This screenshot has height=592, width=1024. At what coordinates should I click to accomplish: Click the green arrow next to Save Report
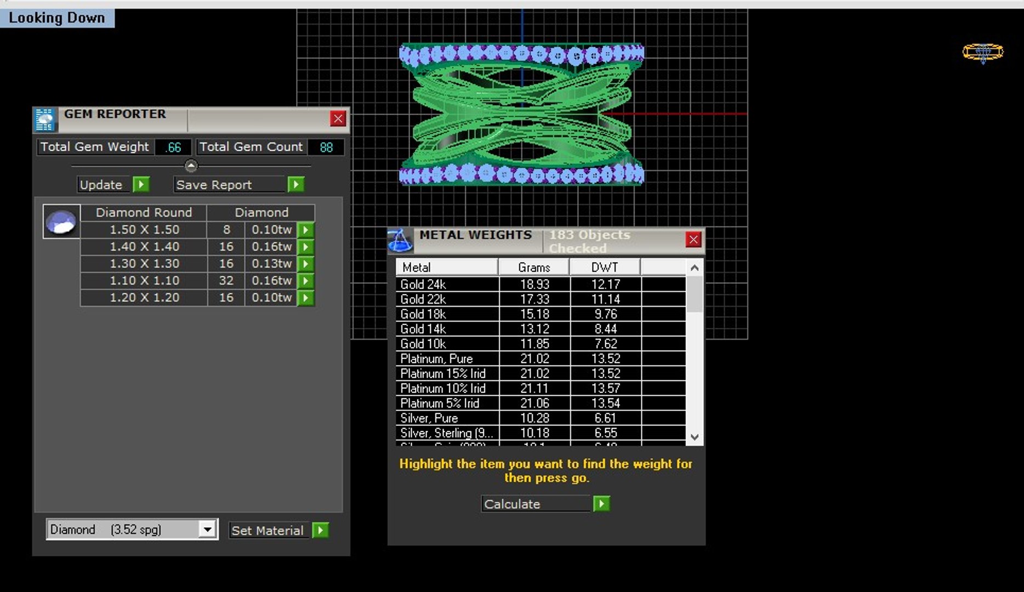tap(295, 185)
